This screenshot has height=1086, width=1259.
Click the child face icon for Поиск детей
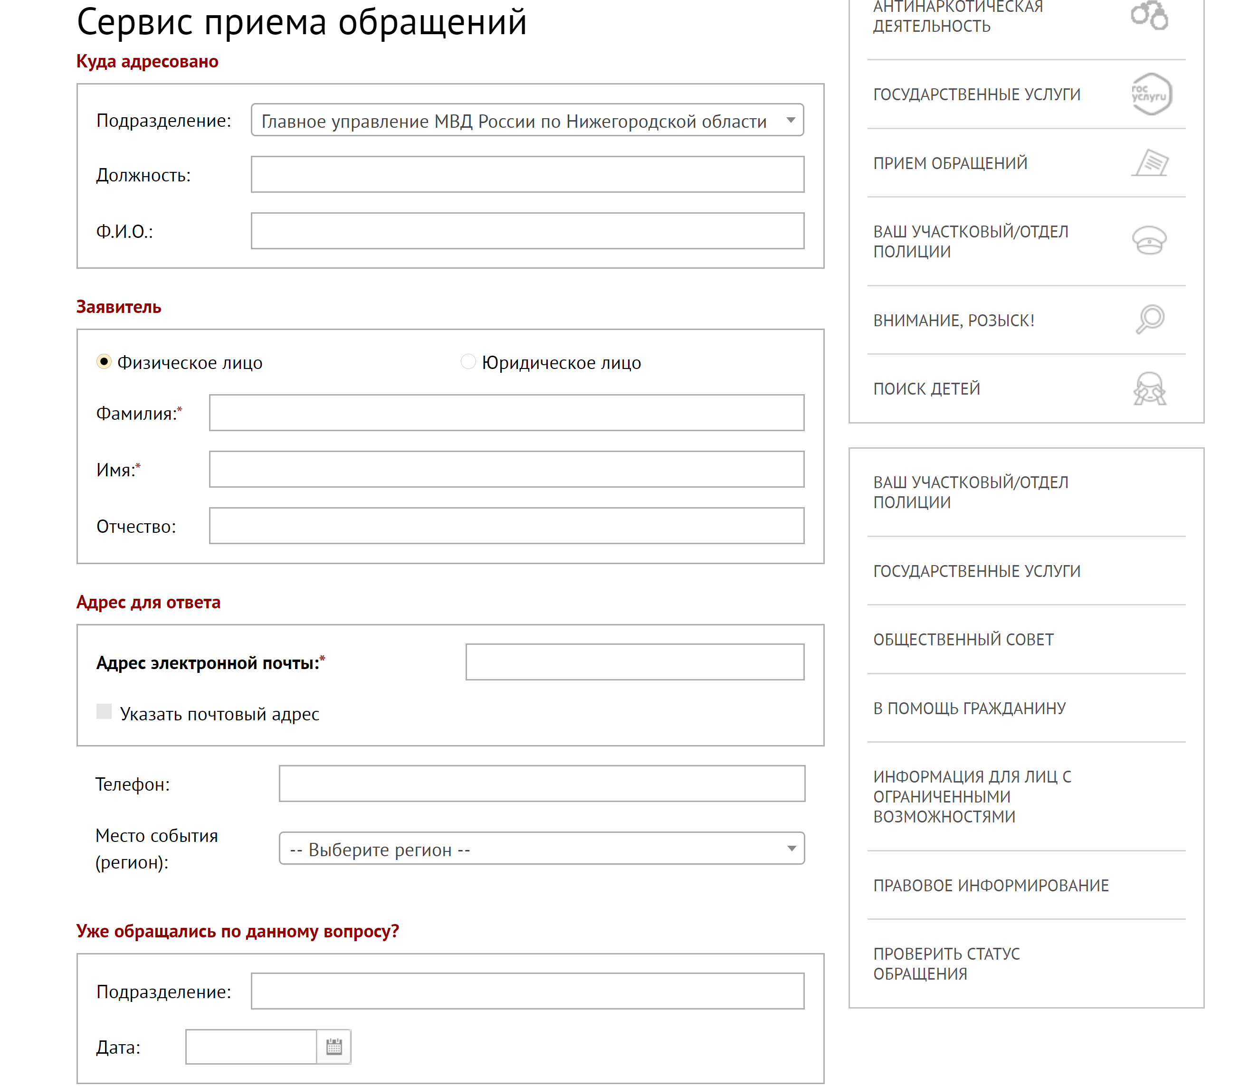click(x=1150, y=389)
